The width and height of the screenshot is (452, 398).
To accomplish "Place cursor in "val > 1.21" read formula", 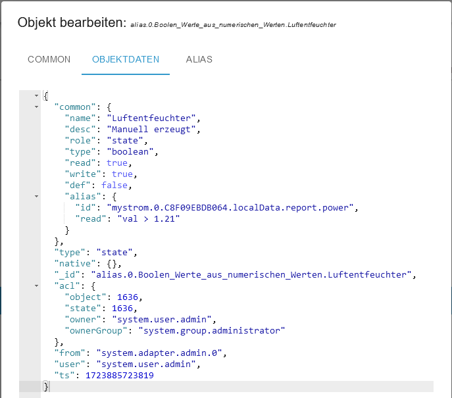I will tap(147, 218).
